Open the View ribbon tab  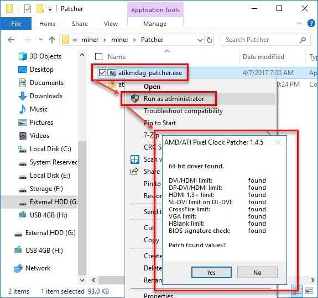pyautogui.click(x=111, y=24)
